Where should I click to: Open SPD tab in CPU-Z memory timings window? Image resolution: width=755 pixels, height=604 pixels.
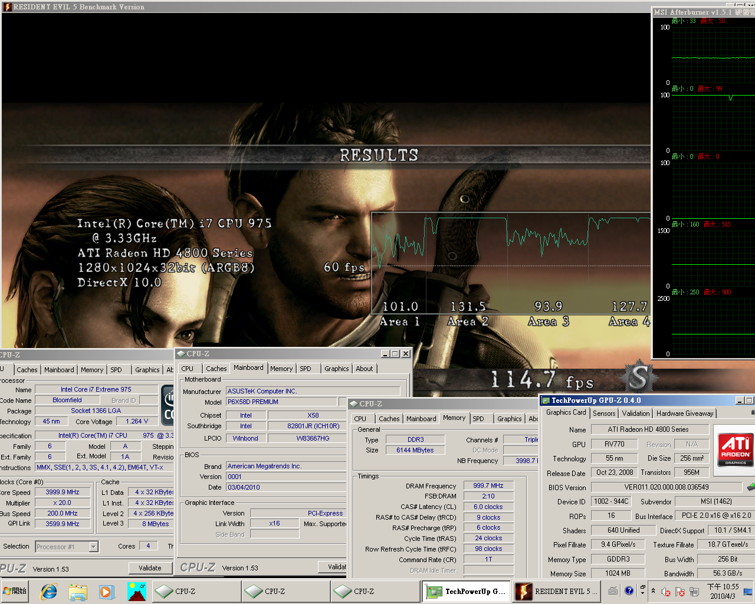[478, 419]
